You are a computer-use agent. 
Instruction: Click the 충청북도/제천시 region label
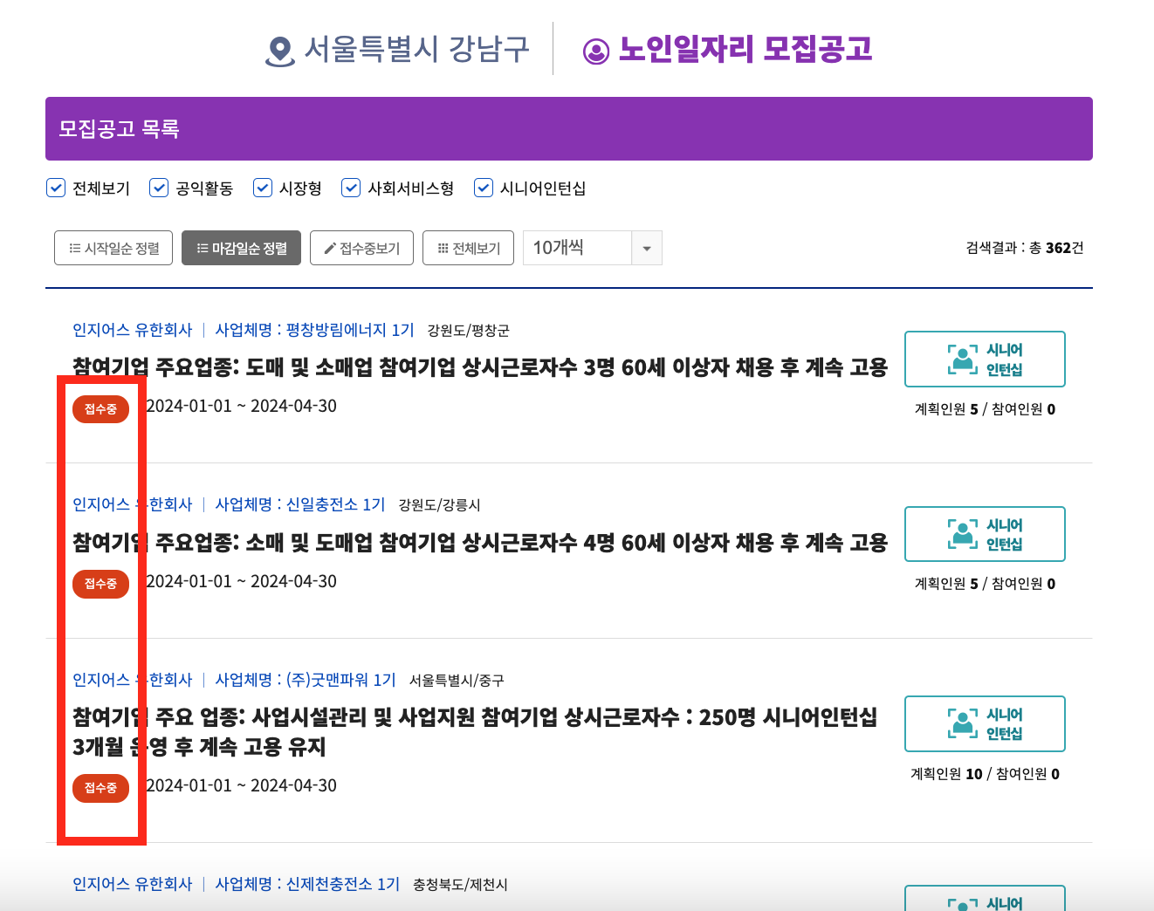coord(460,885)
